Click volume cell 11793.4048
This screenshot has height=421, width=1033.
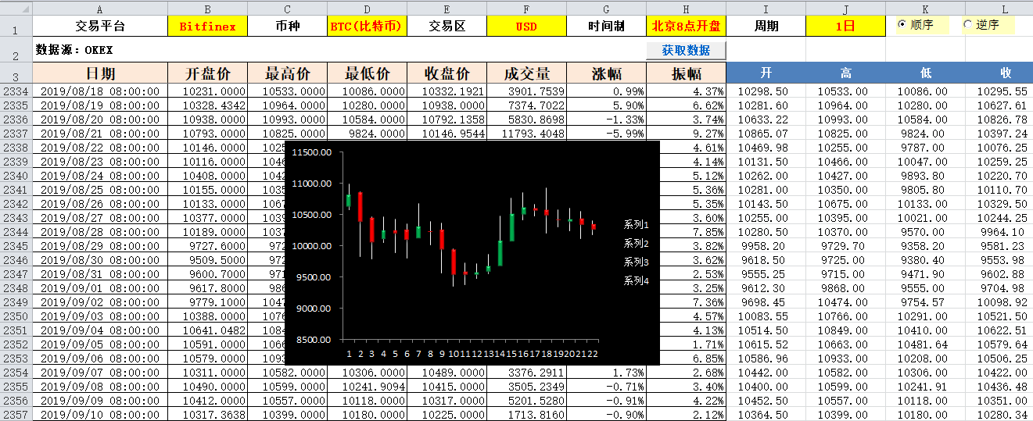click(526, 134)
